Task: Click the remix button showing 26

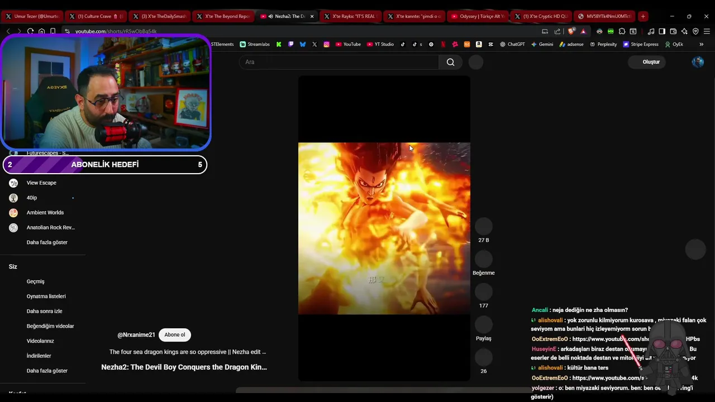Action: pyautogui.click(x=484, y=357)
